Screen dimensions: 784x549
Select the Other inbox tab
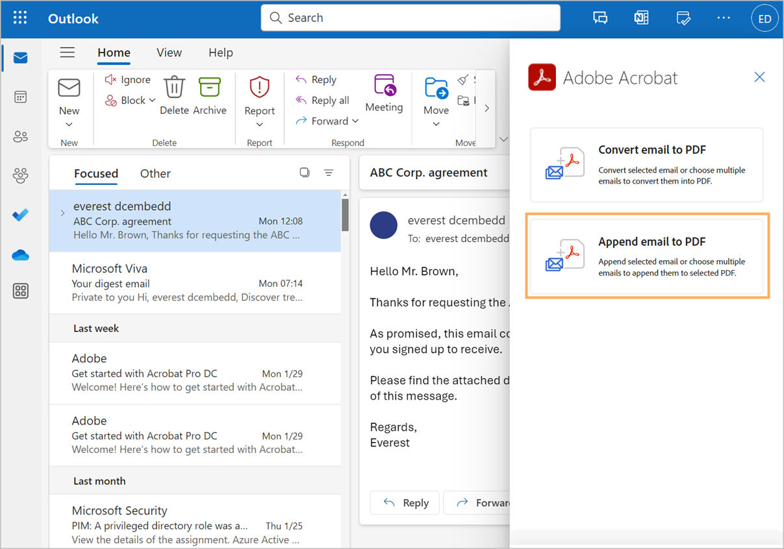point(155,173)
